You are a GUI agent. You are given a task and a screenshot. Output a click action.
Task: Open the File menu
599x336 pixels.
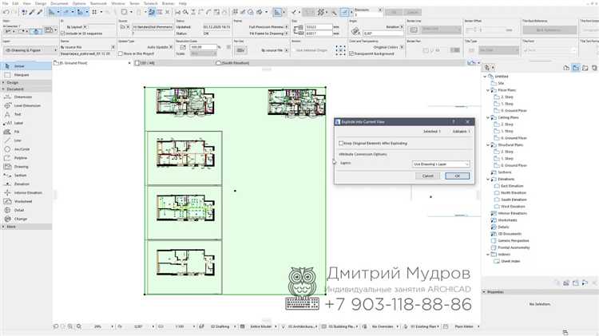(x=6, y=3)
